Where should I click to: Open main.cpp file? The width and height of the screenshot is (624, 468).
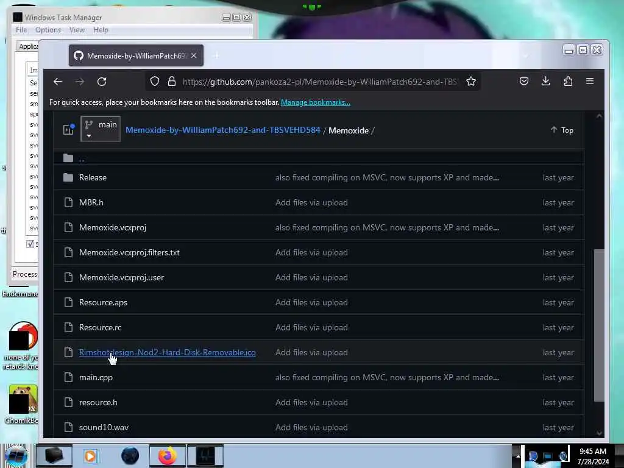click(96, 378)
